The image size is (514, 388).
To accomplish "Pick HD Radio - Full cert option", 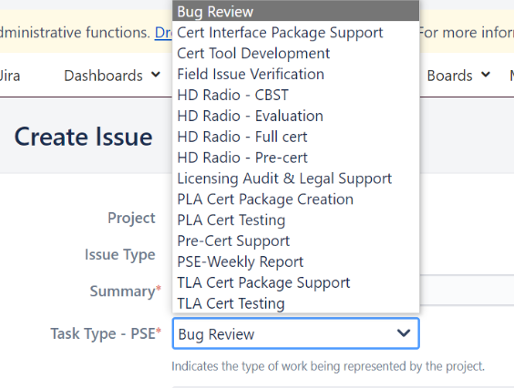I will (x=295, y=137).
